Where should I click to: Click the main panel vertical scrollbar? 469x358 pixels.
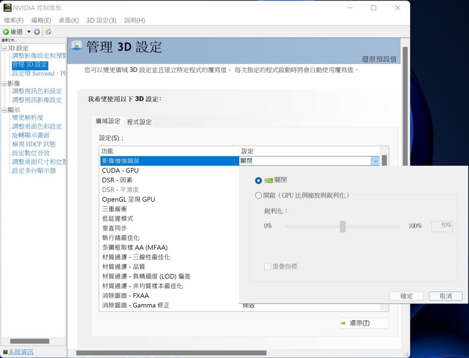click(405, 106)
